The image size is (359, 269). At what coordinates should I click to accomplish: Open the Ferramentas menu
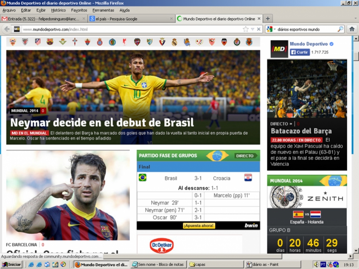103,10
